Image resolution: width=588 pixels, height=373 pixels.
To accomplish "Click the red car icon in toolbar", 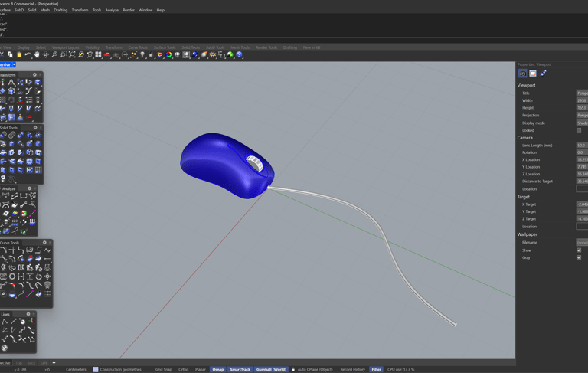I will pyautogui.click(x=107, y=55).
